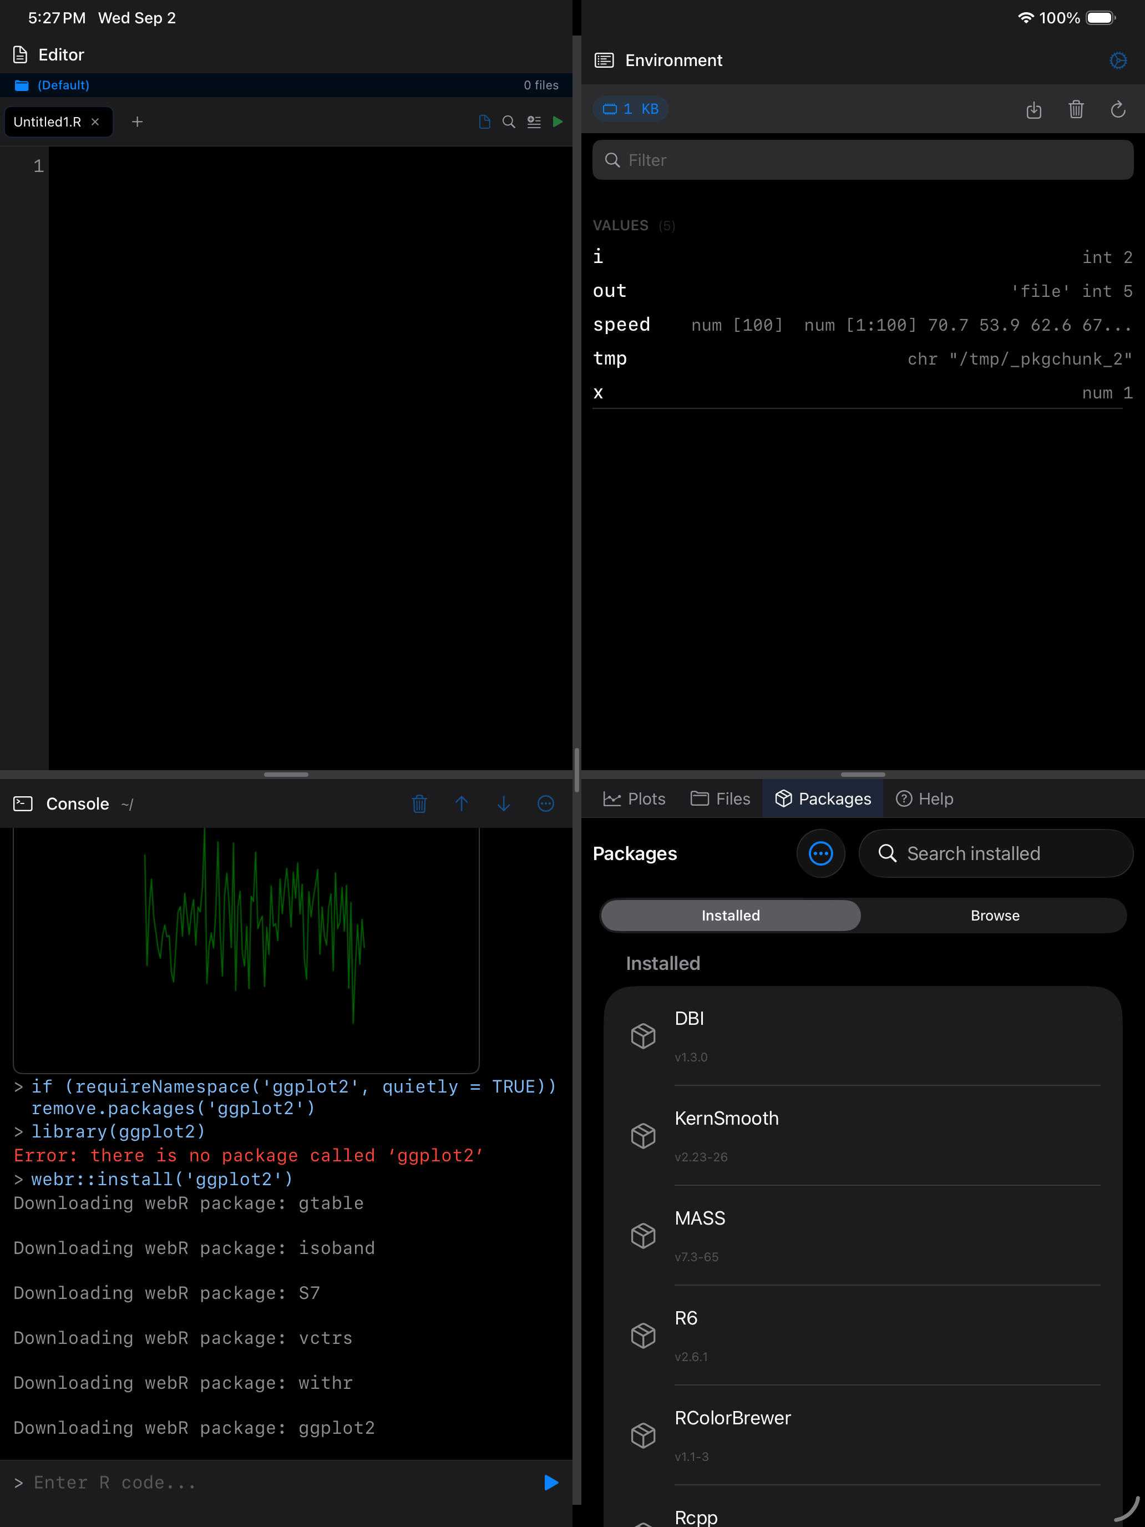Tap the battery indicator in status bar
This screenshot has height=1527, width=1145.
(1101, 18)
